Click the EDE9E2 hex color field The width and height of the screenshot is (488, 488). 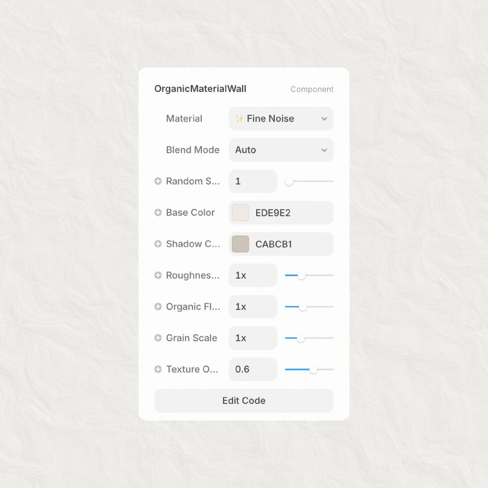[x=291, y=213]
